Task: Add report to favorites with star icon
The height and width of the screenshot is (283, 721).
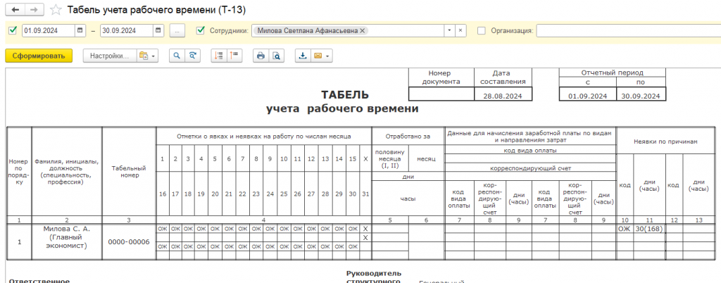Action: coord(56,10)
